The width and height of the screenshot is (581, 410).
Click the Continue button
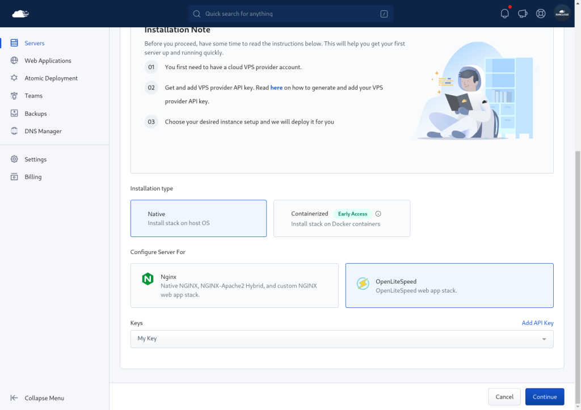[x=544, y=396]
